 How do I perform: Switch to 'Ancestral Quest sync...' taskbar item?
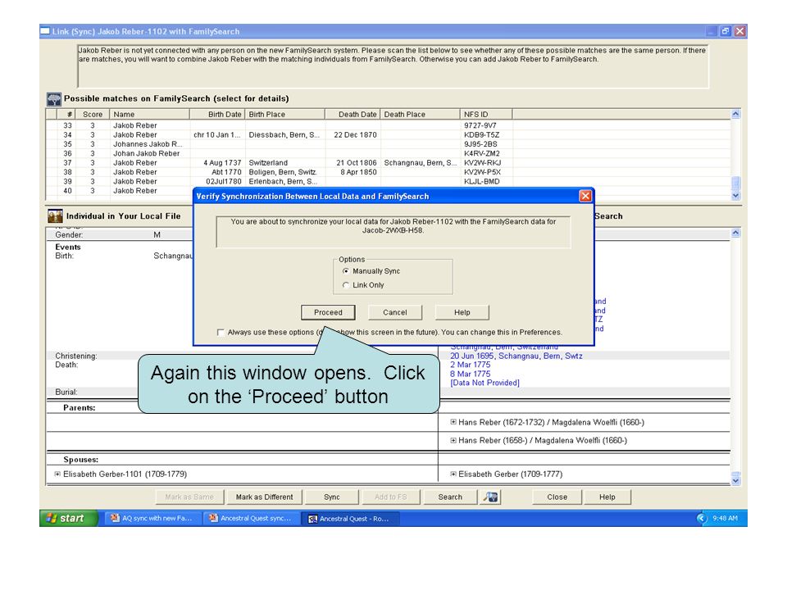[251, 518]
